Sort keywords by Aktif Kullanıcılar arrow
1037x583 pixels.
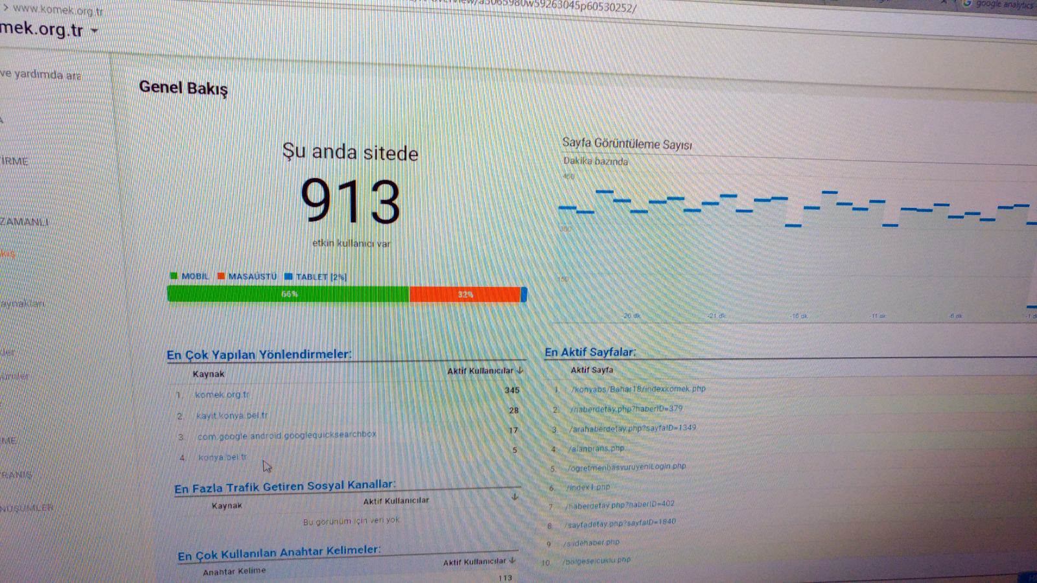[x=513, y=560]
